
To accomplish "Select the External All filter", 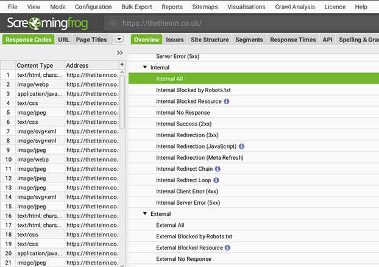I will point(170,226).
